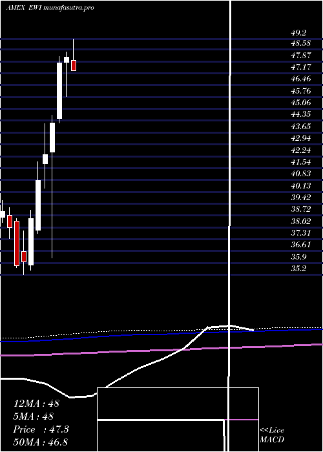
Task: Select the tall white candle spanning 44 to 47.5
Action: pyautogui.click(x=59, y=91)
